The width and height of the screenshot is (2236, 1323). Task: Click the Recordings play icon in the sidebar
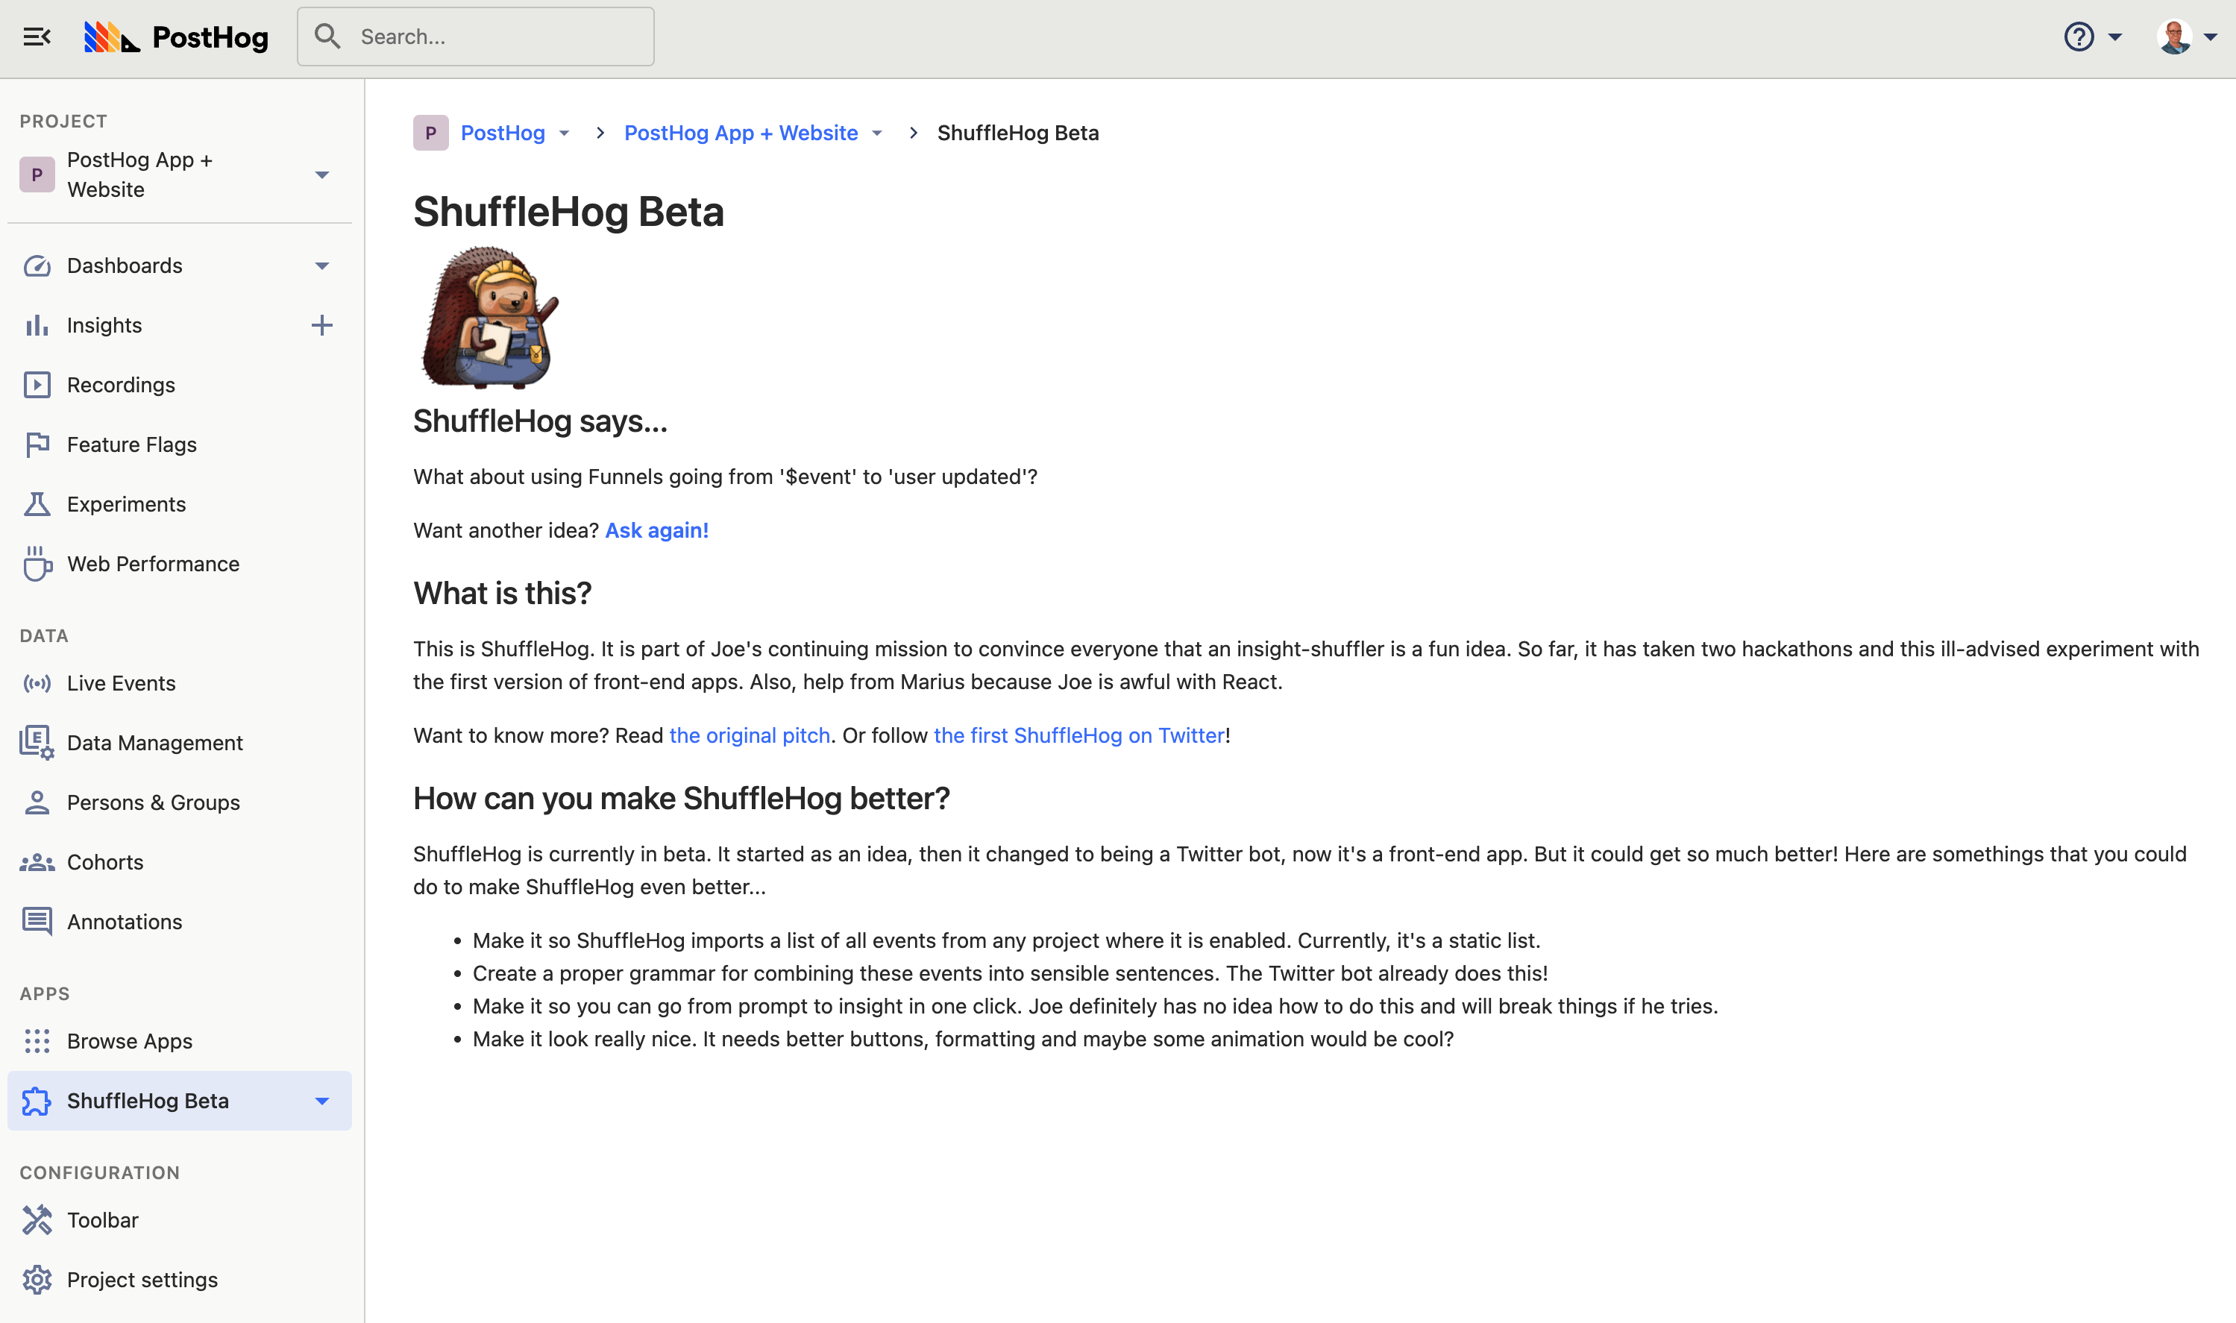click(x=37, y=385)
